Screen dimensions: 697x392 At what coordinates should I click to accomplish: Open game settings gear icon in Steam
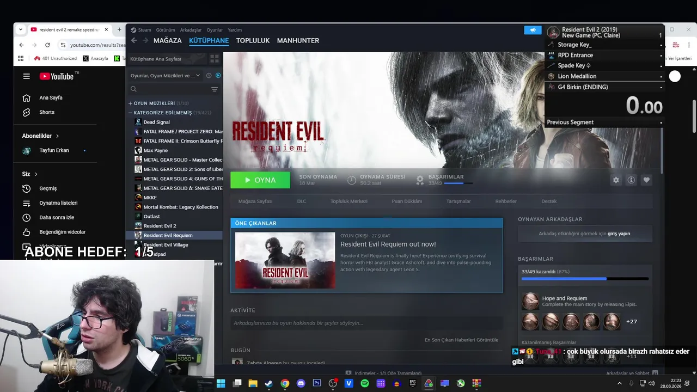[x=616, y=180]
